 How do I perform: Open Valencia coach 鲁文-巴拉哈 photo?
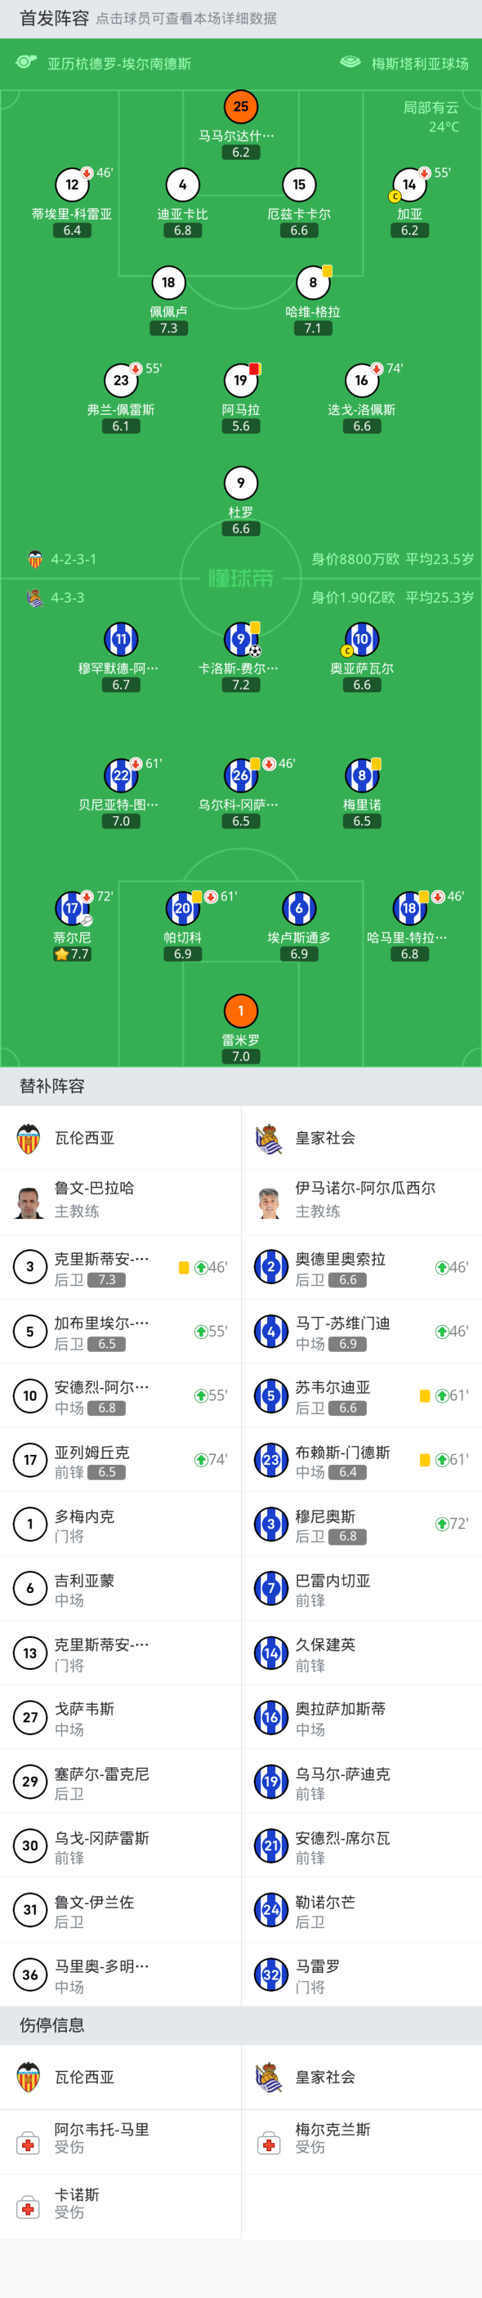29,1202
